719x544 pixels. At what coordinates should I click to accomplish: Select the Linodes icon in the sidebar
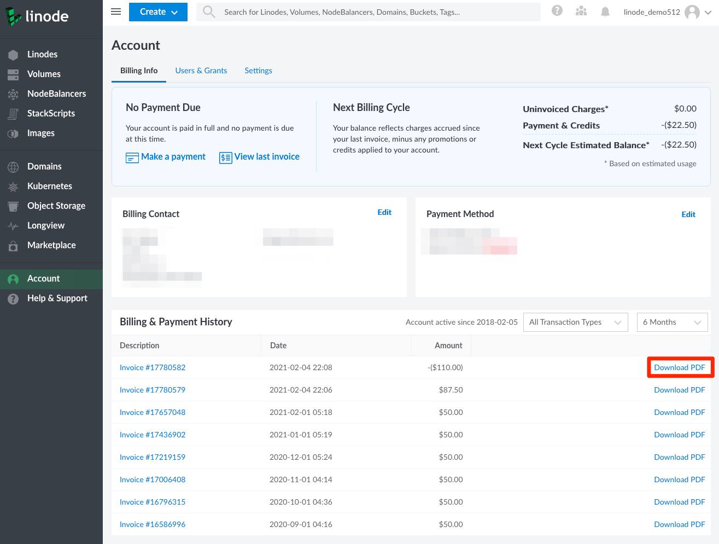pos(13,54)
